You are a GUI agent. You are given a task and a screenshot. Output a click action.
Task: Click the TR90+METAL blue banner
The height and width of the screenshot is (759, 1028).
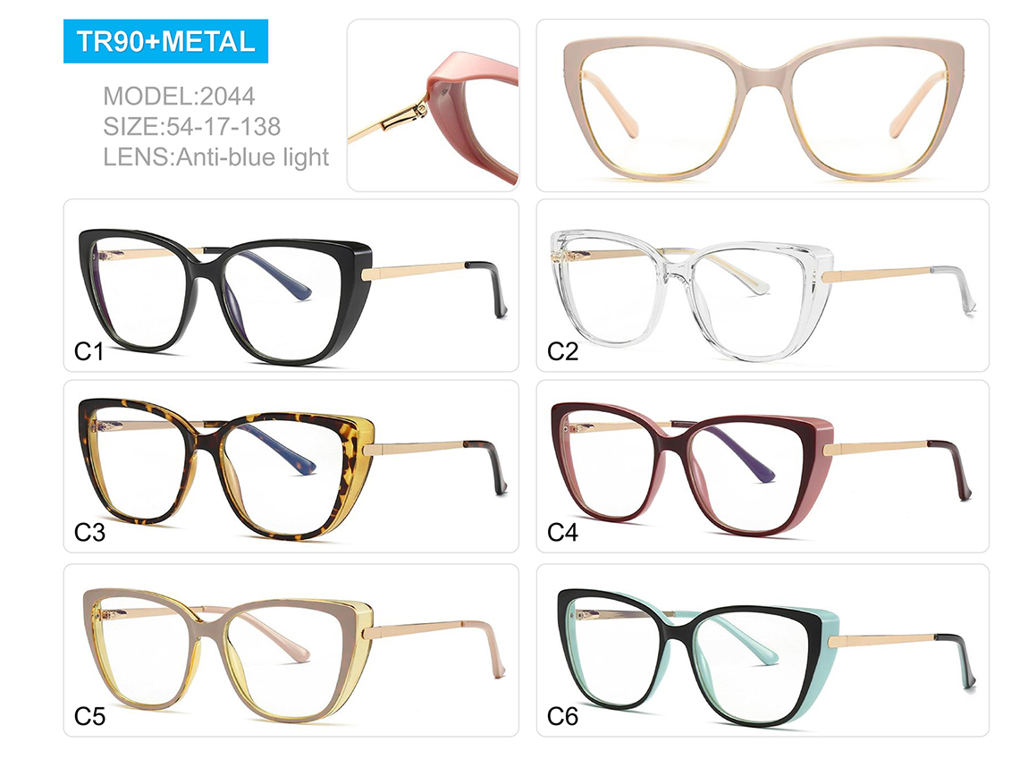click(166, 41)
